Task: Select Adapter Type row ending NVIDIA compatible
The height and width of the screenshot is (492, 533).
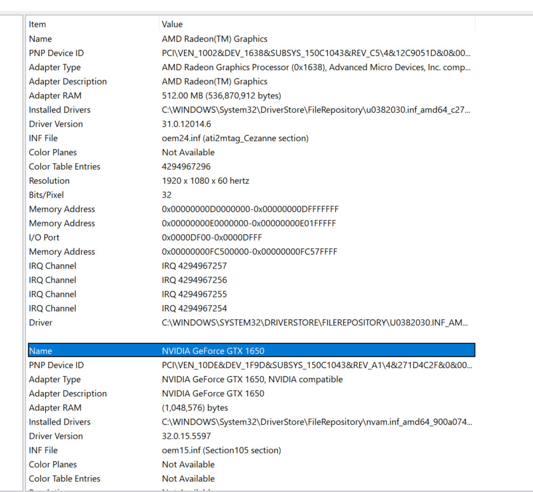Action: 252,380
